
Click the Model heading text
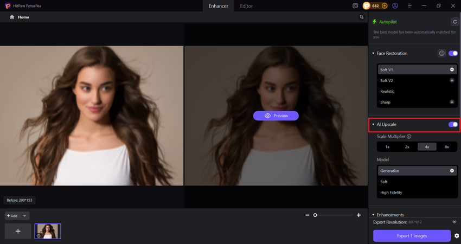(x=383, y=159)
